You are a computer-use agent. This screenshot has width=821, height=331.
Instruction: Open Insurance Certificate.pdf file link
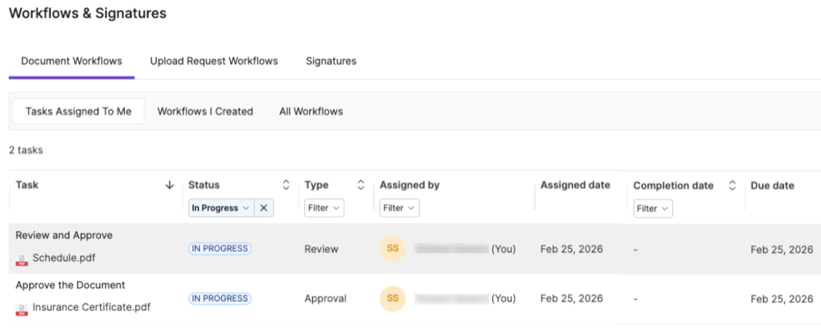(91, 307)
